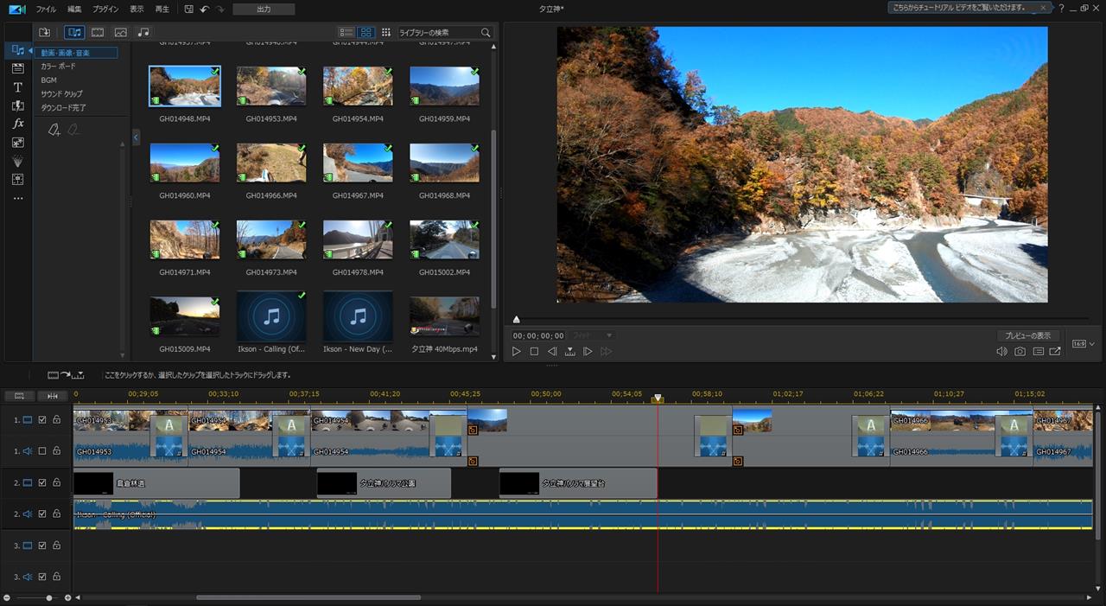Click the search magnifier in the library search box

[486, 32]
